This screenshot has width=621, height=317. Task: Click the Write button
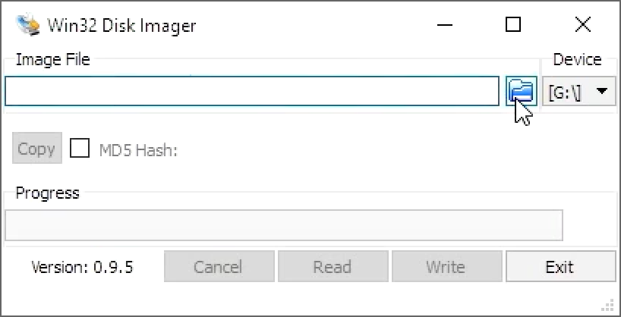coord(446,266)
